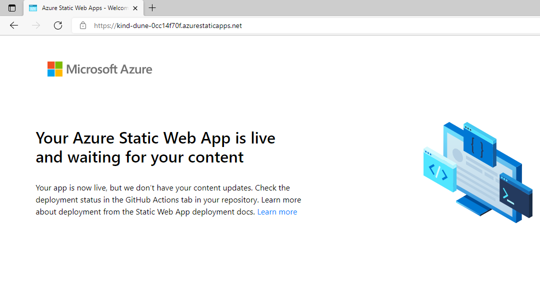Go back using the back arrow
Viewport: 540px width, 285px height.
click(x=14, y=25)
